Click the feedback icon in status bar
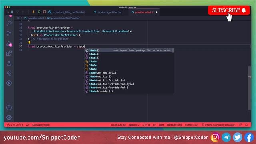256x144 pixels. (240, 125)
